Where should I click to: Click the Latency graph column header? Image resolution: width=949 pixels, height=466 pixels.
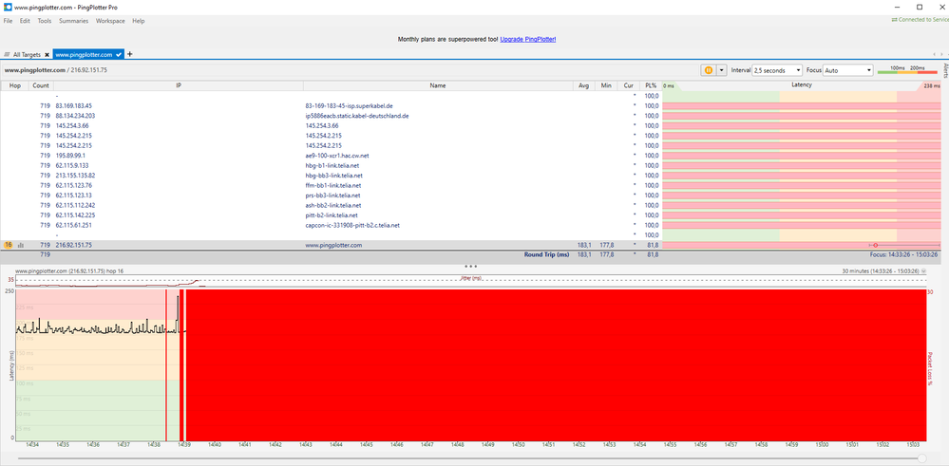point(802,85)
